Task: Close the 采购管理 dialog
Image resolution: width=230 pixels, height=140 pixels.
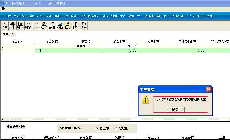Action: pyautogui.click(x=209, y=89)
